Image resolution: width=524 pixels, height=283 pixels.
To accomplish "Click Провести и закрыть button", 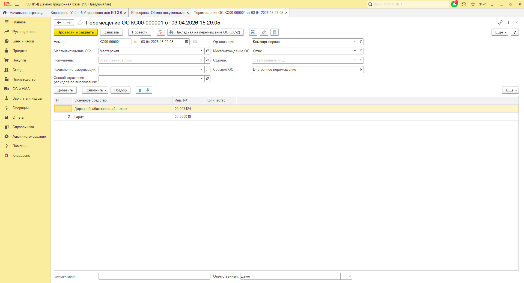I will click(76, 32).
